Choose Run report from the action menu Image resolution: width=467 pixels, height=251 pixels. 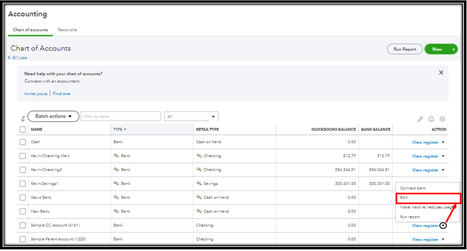[x=410, y=217]
